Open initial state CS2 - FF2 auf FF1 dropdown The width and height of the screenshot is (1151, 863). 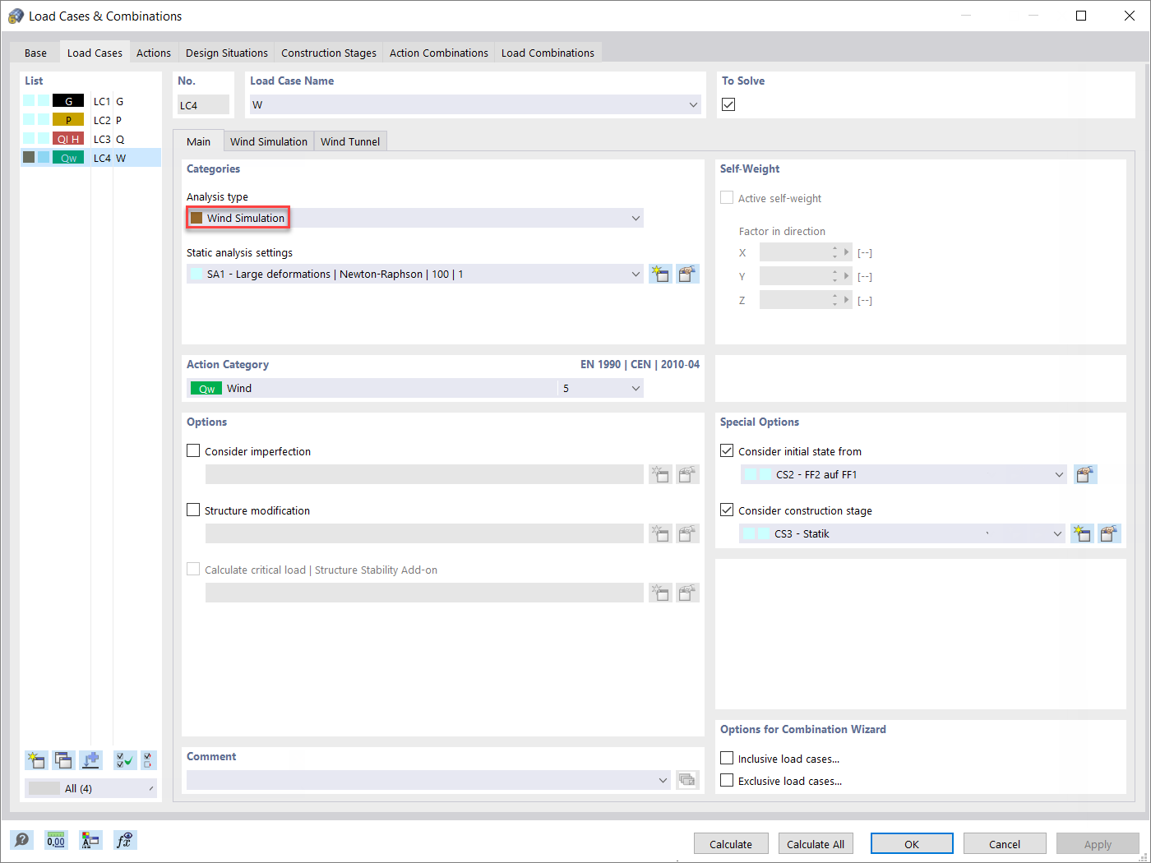pos(1059,474)
